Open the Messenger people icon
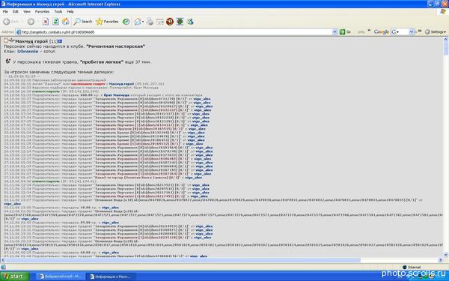Viewport: 449px width, 281px height. click(x=190, y=22)
